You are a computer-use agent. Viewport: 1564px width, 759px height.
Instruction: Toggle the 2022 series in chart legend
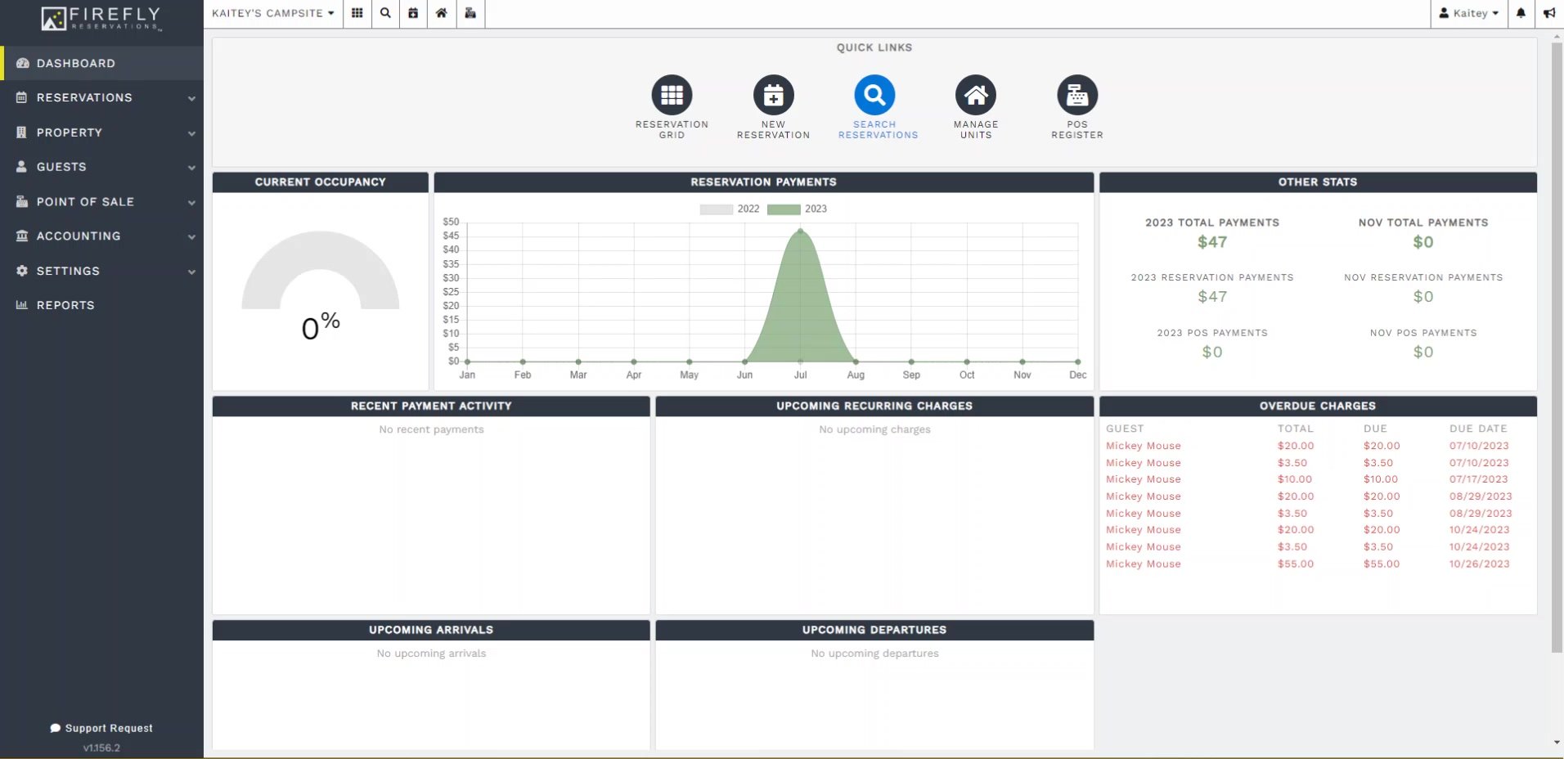point(730,209)
